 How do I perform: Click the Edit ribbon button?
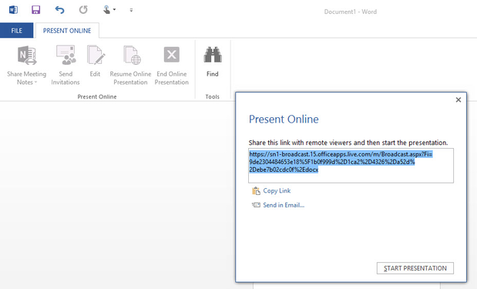[x=96, y=62]
